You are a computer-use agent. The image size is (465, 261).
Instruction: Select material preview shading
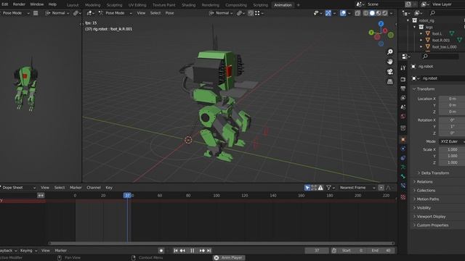click(x=379, y=13)
